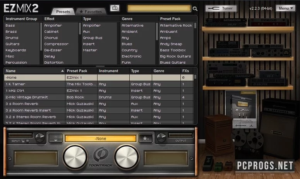Load the 2-Mic Vintage Drumkit preset
300x179 pixels.
pos(99,97)
